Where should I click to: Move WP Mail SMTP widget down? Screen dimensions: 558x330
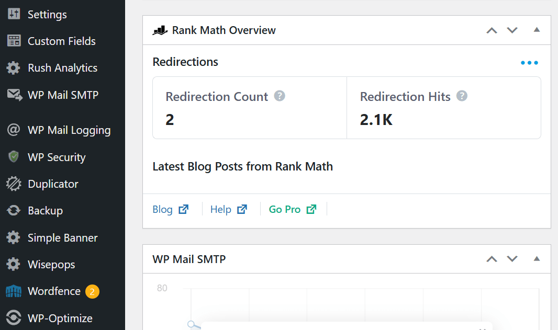[512, 259]
